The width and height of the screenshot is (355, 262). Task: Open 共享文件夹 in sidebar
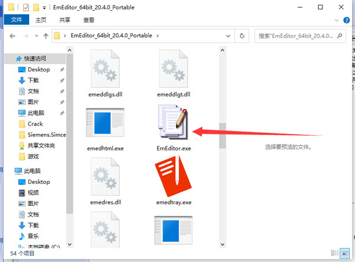click(x=41, y=146)
